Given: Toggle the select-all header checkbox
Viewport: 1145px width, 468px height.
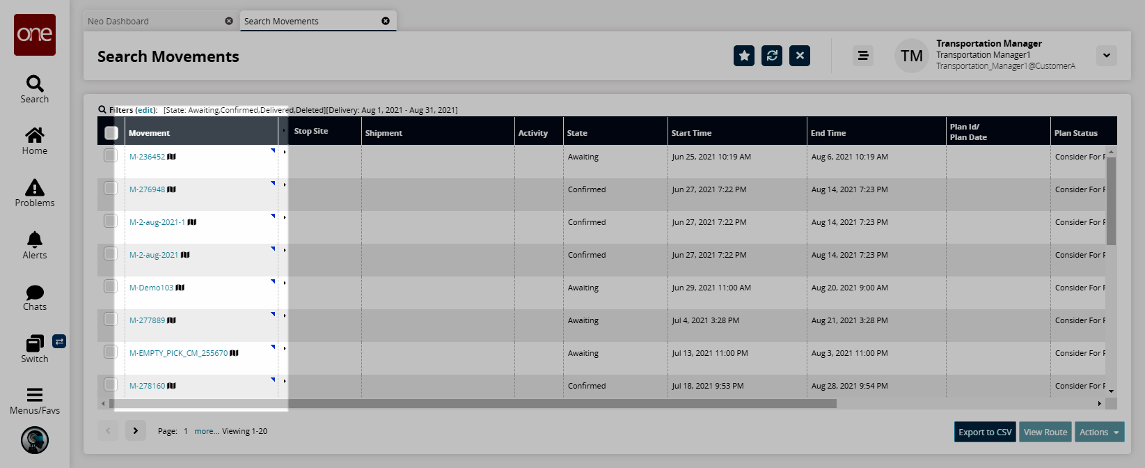Looking at the screenshot, I should coord(111,133).
